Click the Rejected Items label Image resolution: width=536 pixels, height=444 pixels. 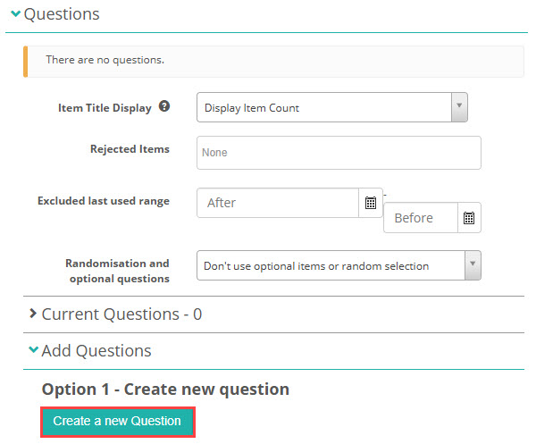pyautogui.click(x=130, y=149)
